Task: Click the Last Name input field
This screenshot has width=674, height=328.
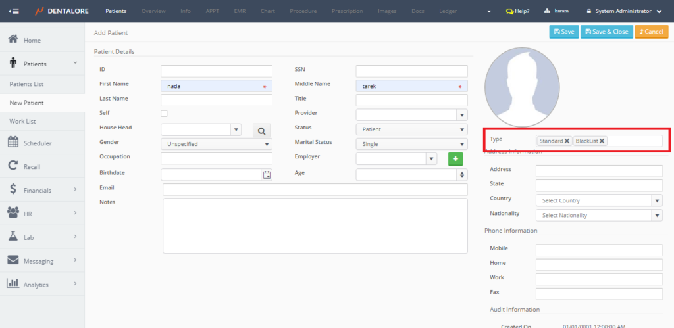Action: pyautogui.click(x=216, y=100)
